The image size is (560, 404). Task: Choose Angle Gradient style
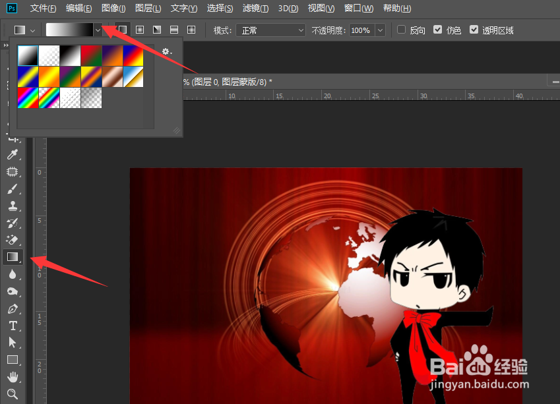[157, 30]
